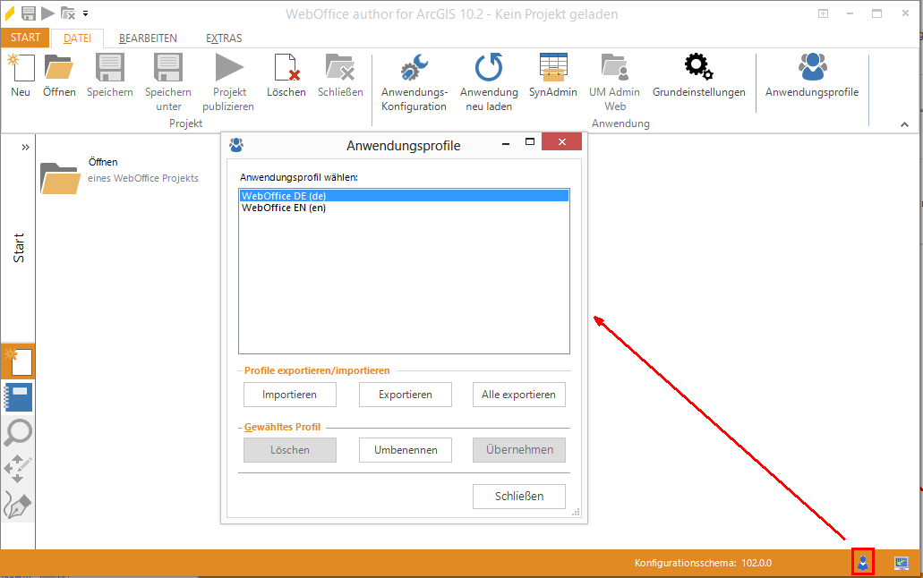Image resolution: width=923 pixels, height=578 pixels.
Task: Launch SynAdmin from the ribbon
Action: point(553,69)
